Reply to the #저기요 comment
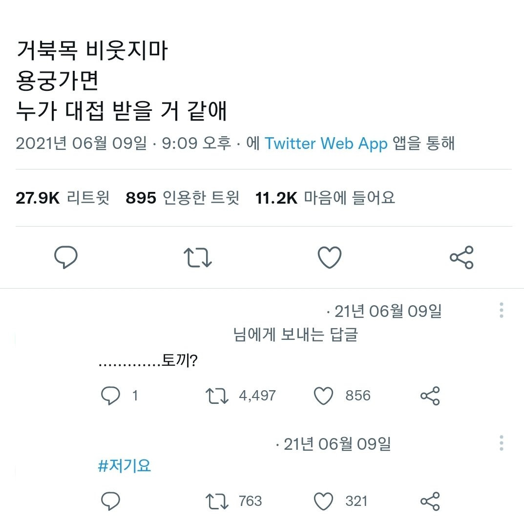Screen dimensions: 524x524 pos(110,501)
